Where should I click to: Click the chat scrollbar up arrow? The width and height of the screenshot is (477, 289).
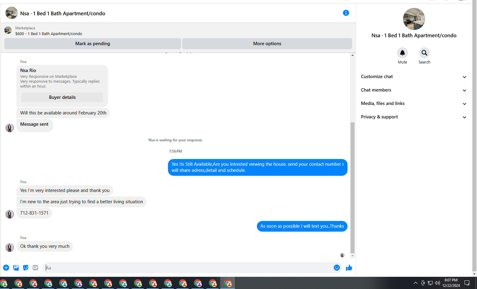coord(352,55)
